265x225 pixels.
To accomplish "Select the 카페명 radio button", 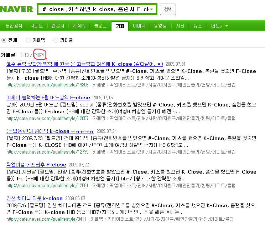I will 28,40.
